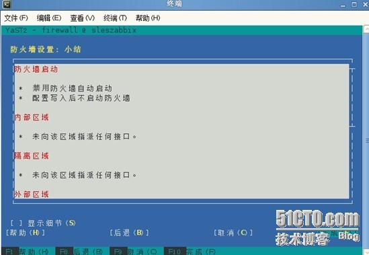Click 未向该区域指派任何接口 under 隔离区域
Viewport: 369px width, 255px height.
point(84,175)
